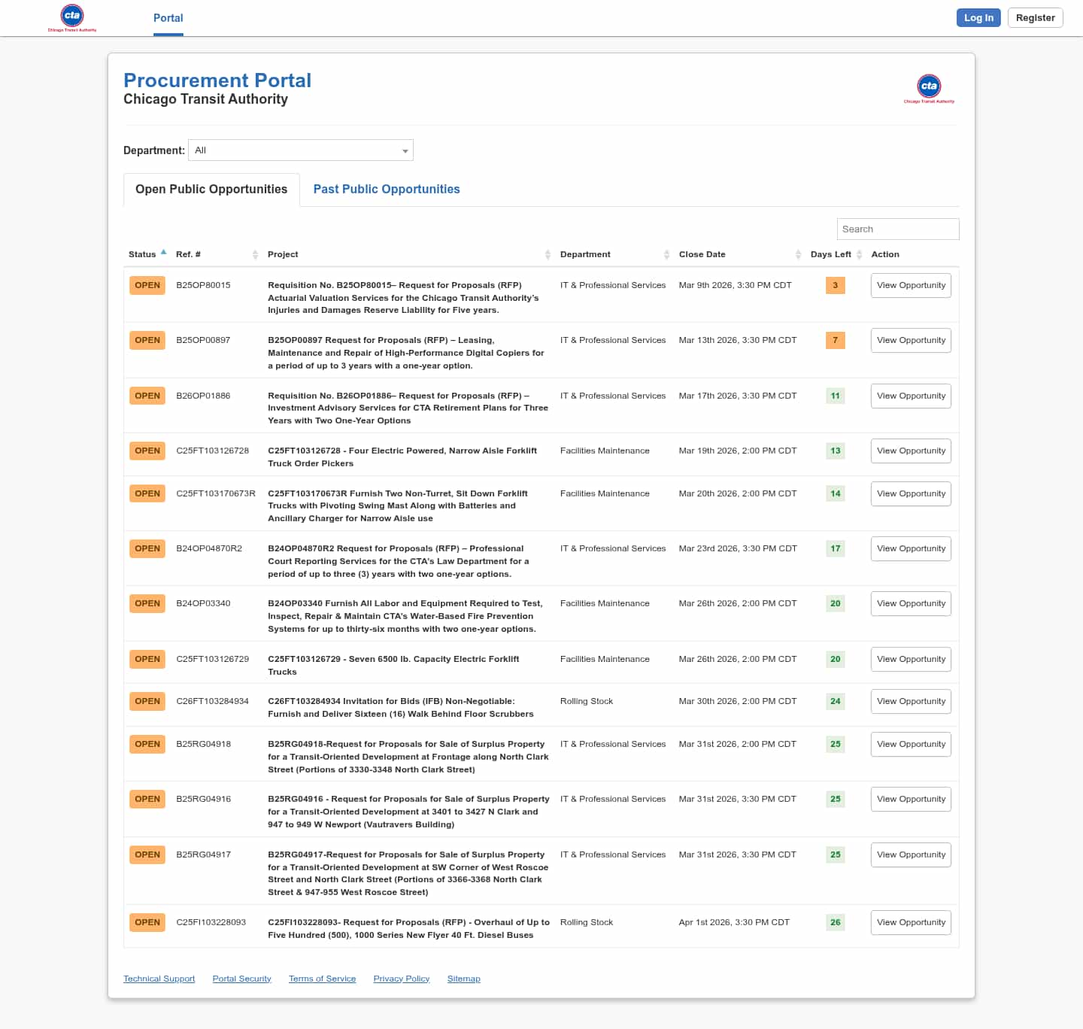Screen dimensions: 1083x1029
Task: Sort by Status using its sort arrow
Action: click(163, 253)
